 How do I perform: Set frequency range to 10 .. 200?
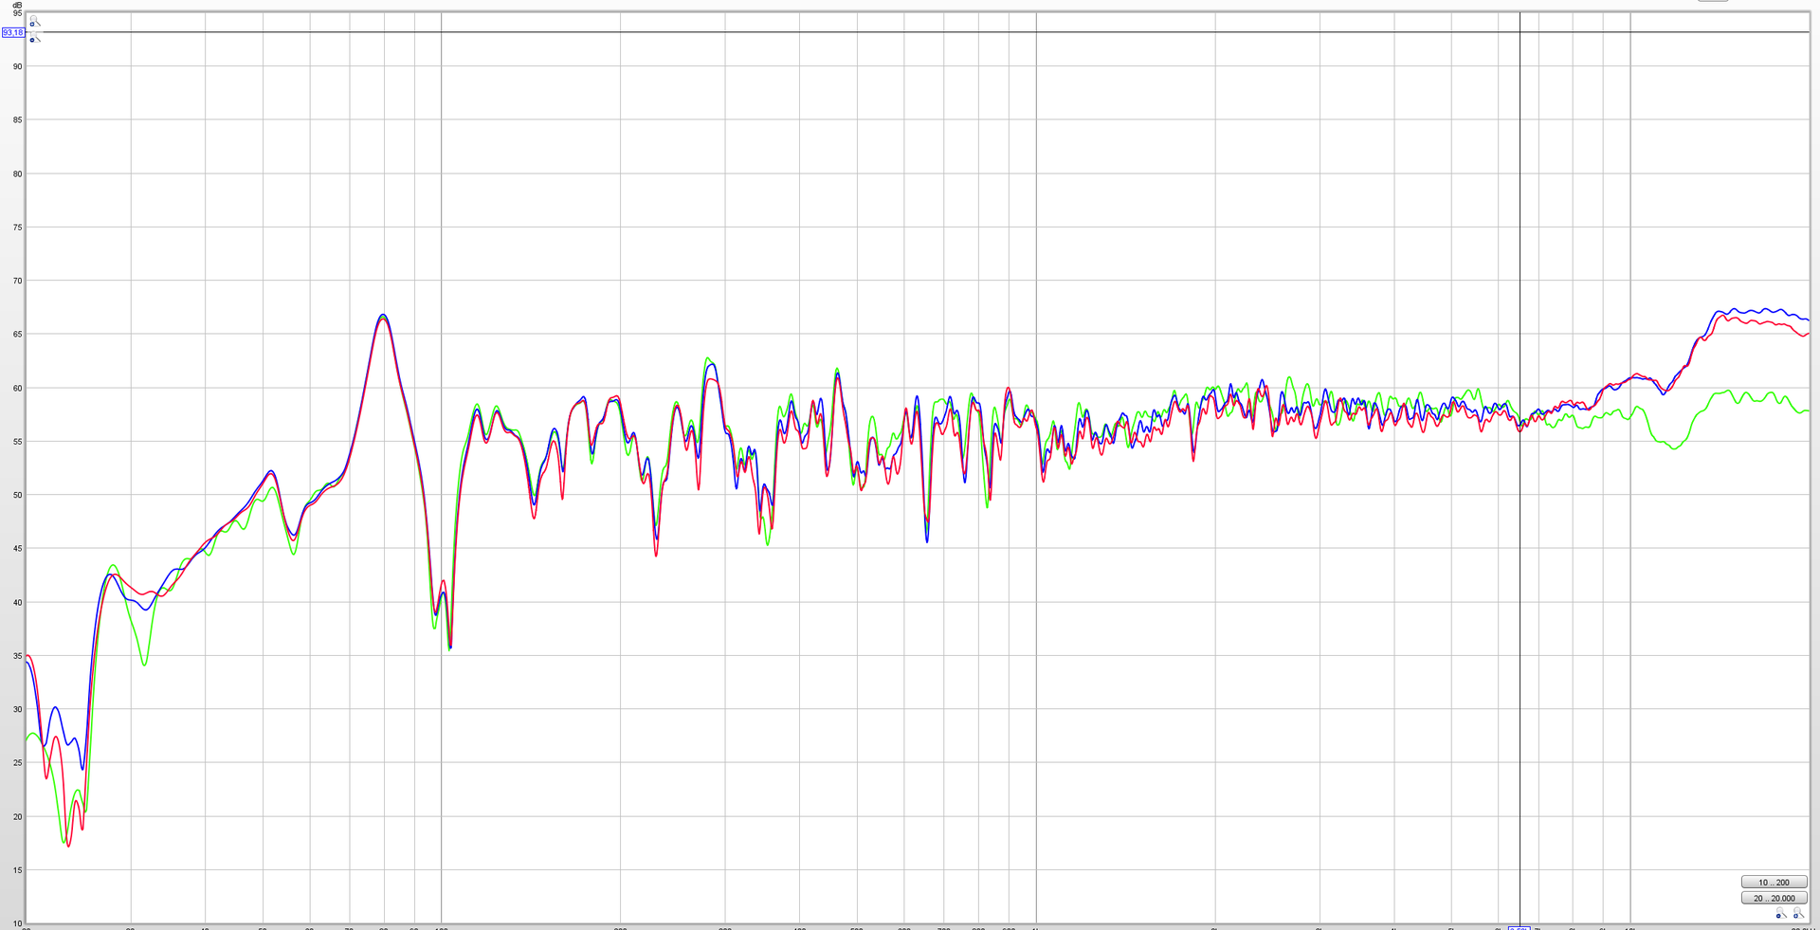1774,882
